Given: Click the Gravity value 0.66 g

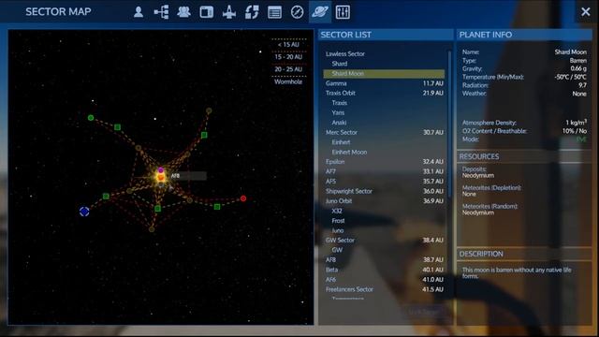Looking at the screenshot, I should pyautogui.click(x=578, y=68).
